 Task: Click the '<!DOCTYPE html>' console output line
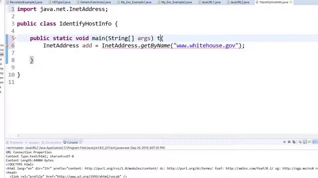coord(20,164)
